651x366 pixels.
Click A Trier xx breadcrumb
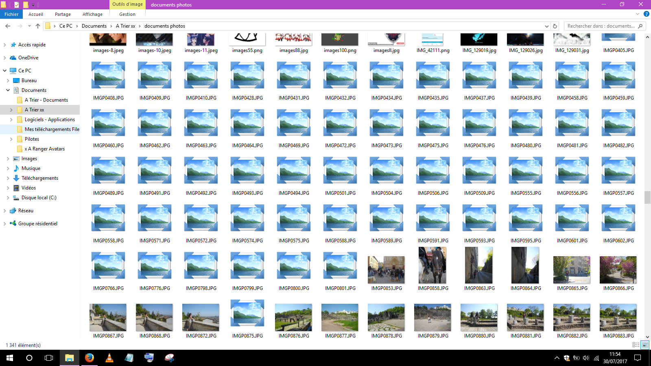[125, 26]
